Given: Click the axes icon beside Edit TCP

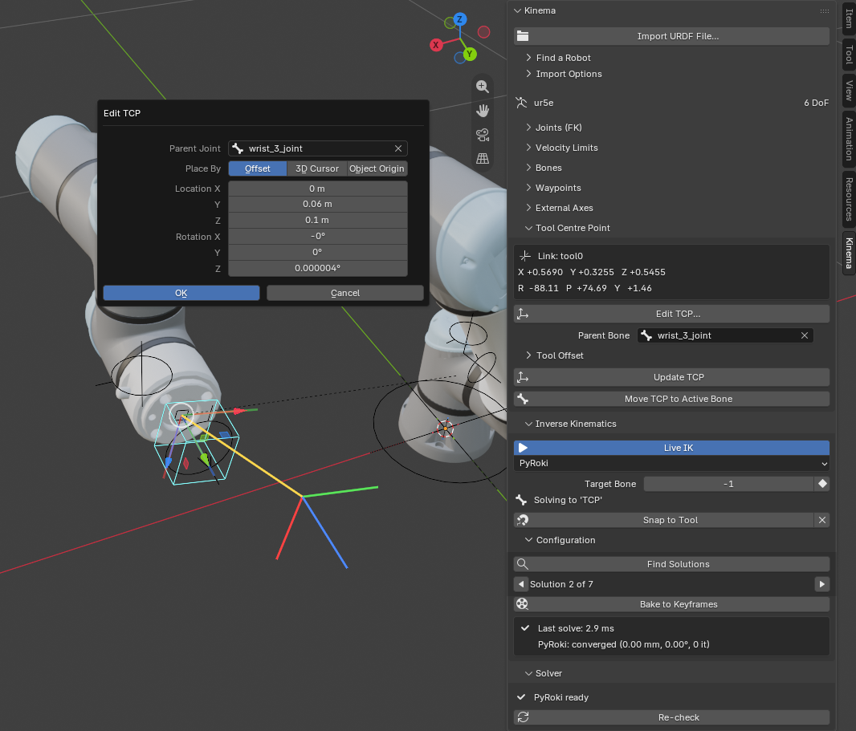Looking at the screenshot, I should [523, 314].
